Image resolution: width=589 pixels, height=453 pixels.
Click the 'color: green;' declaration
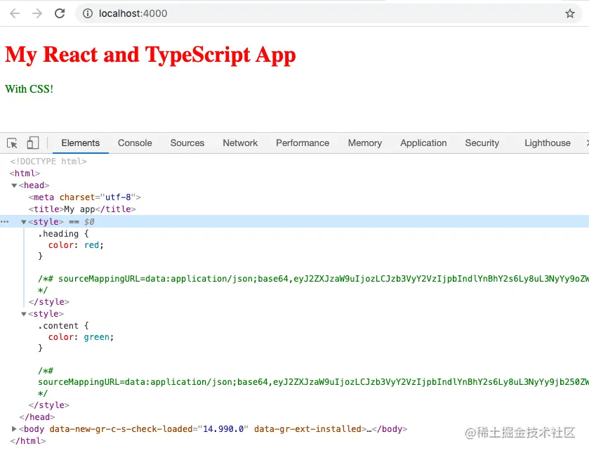click(x=81, y=337)
